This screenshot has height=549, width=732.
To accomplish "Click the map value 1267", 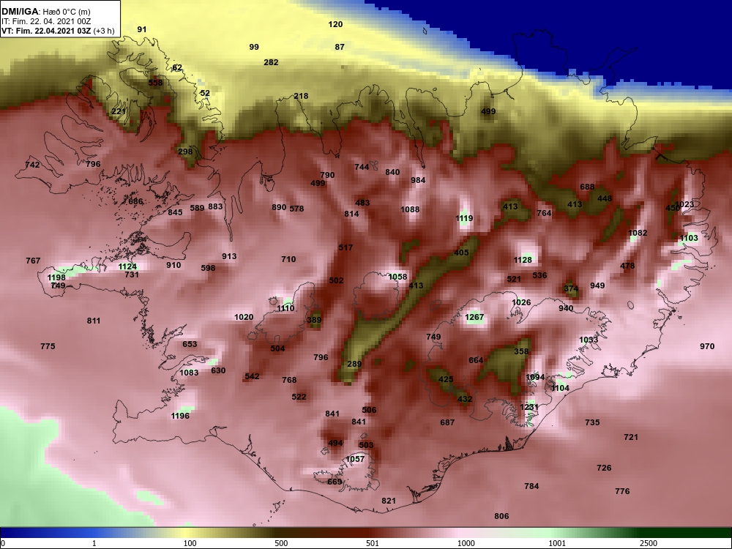I will (475, 317).
